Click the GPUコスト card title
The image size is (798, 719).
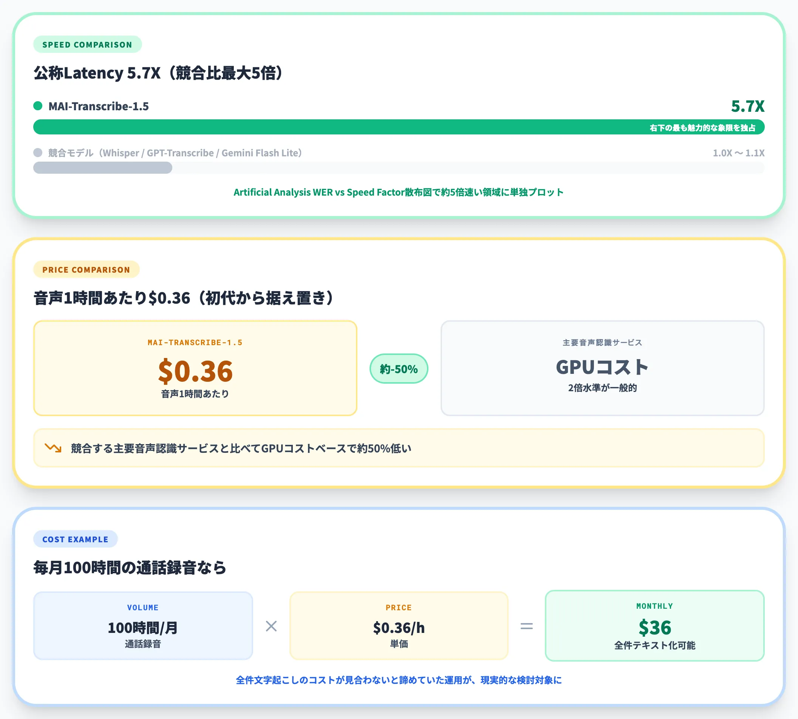[x=602, y=367]
